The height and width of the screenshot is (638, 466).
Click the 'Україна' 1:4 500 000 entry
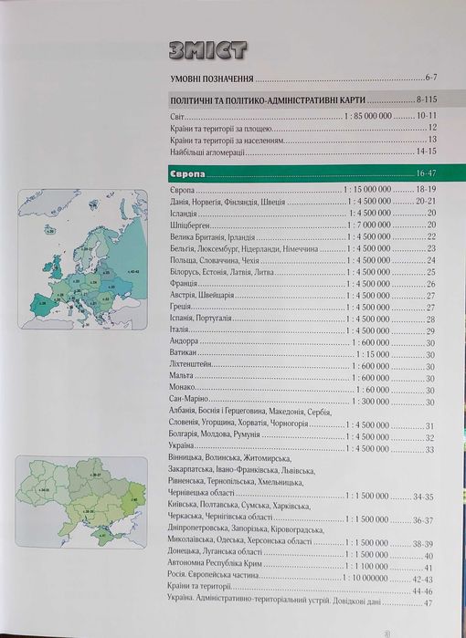tap(302, 449)
